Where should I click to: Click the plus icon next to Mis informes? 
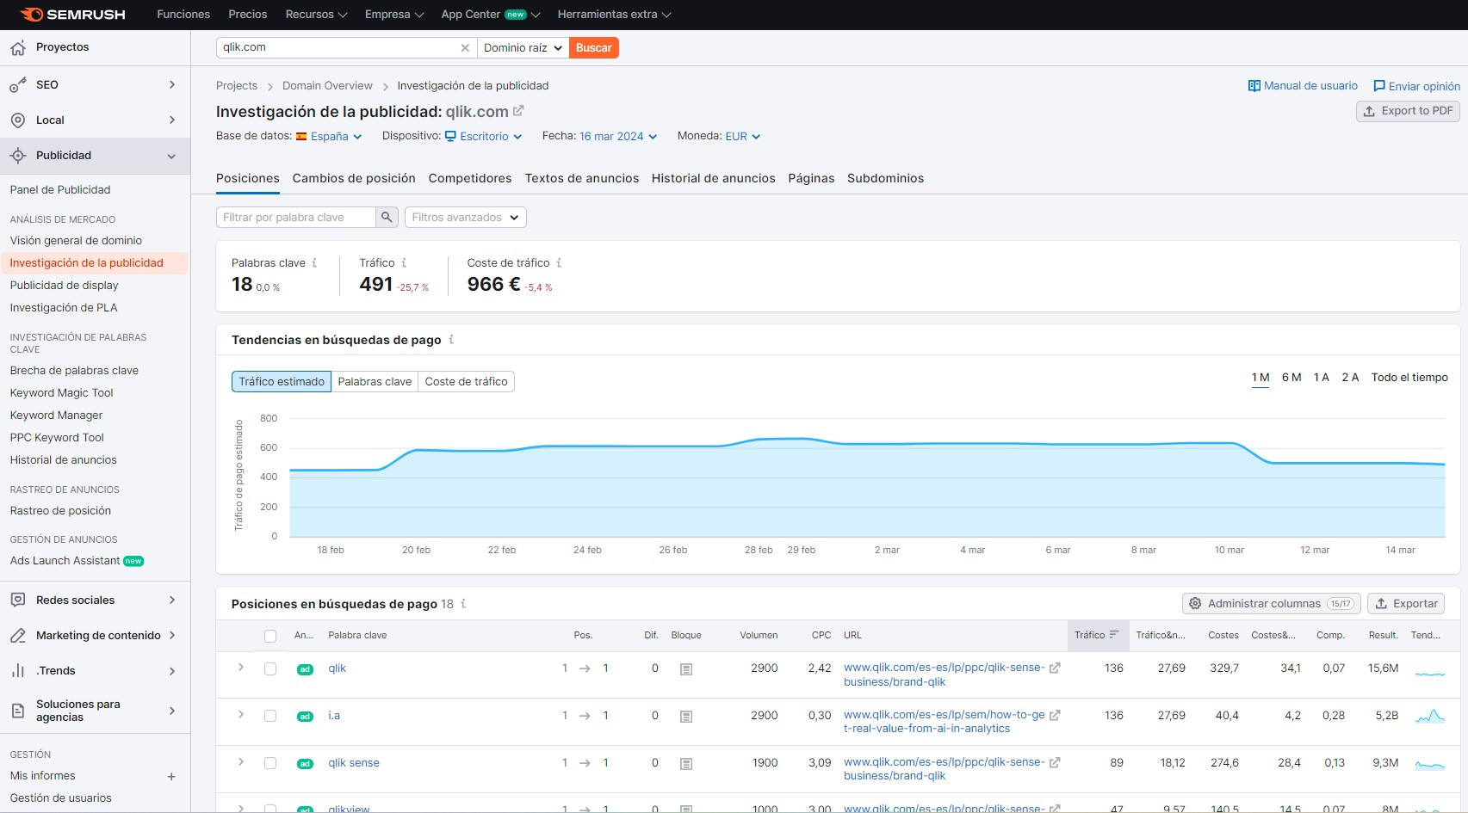[x=171, y=777]
